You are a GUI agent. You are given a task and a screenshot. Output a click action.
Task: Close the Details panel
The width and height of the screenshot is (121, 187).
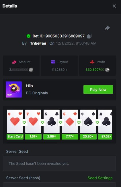(x=114, y=6)
